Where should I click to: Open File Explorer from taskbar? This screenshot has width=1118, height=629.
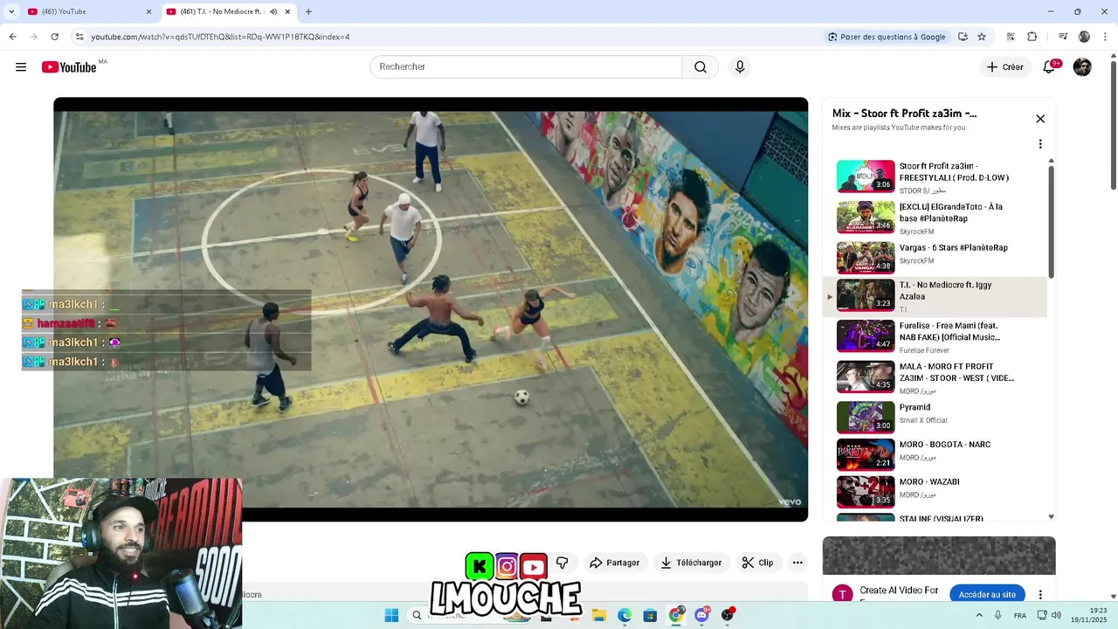pyautogui.click(x=599, y=615)
